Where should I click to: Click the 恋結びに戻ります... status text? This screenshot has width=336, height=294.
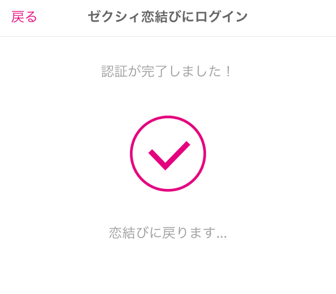coord(168,233)
